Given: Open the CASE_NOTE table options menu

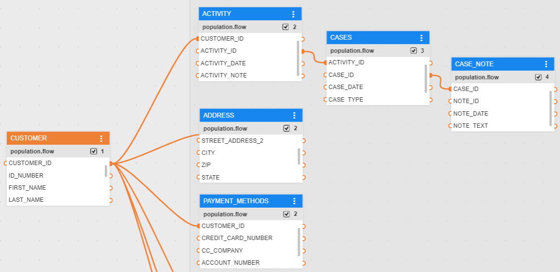Looking at the screenshot, I should 546,64.
